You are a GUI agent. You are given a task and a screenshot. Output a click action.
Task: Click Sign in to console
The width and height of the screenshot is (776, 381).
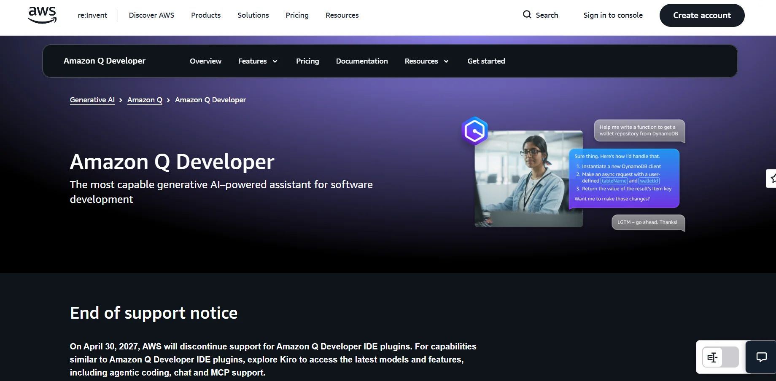coord(613,15)
